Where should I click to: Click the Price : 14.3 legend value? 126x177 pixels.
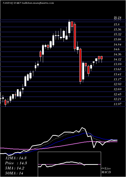pos(16,163)
